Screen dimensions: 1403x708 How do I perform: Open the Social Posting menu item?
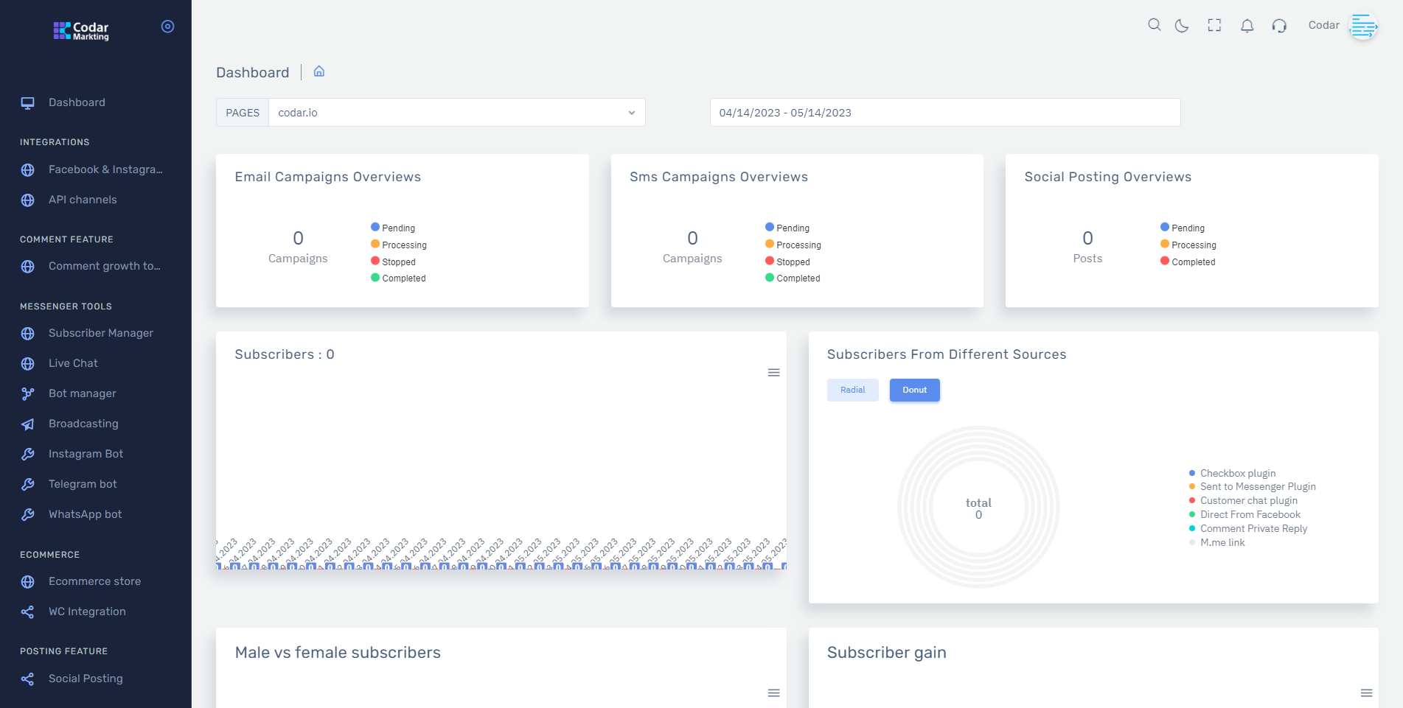tap(86, 678)
